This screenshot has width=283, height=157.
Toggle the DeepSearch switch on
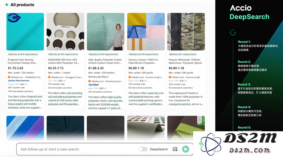click(x=143, y=149)
